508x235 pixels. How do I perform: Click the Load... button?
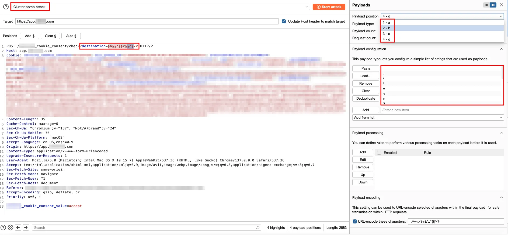[366, 76]
